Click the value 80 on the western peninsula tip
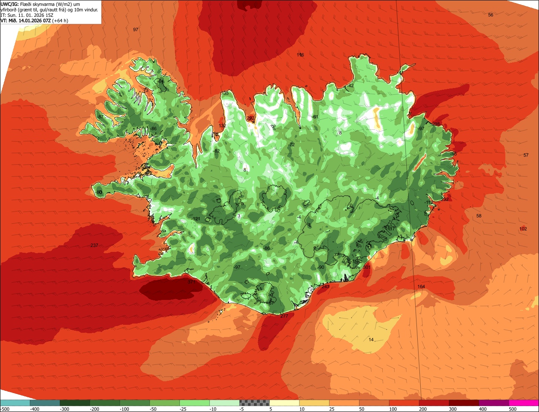539x412 pixels. click(x=99, y=193)
